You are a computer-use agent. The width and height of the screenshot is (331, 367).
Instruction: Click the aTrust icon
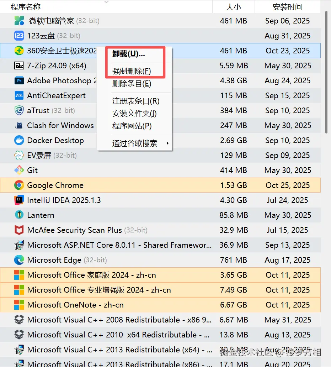click(19, 110)
